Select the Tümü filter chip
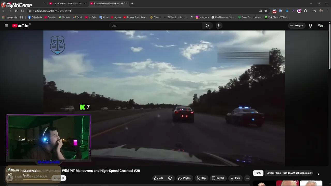This screenshot has height=186, width=331. [x=258, y=173]
